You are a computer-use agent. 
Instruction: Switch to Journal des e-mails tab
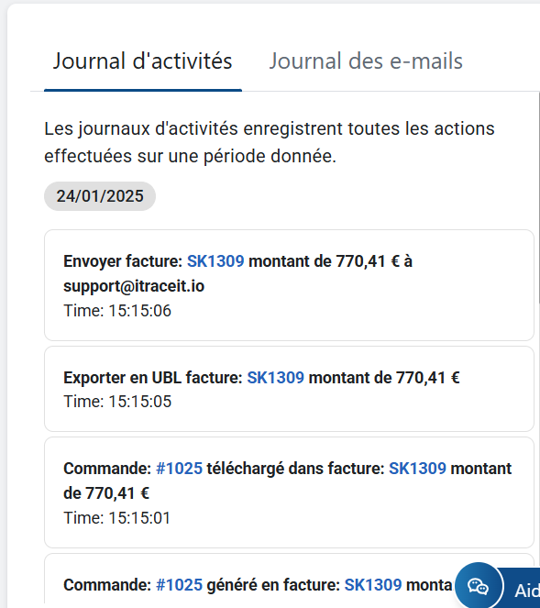click(x=366, y=61)
